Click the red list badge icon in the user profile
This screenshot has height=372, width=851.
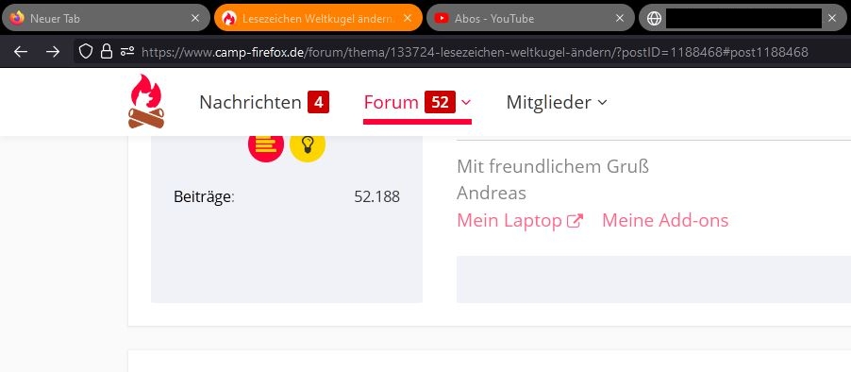[x=266, y=145]
